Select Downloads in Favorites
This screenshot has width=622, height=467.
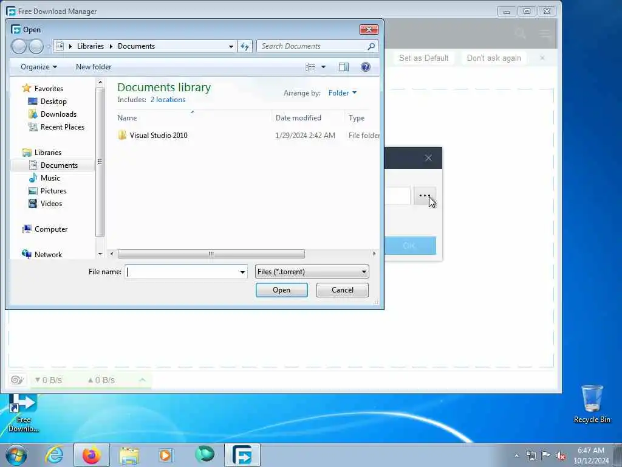point(58,114)
